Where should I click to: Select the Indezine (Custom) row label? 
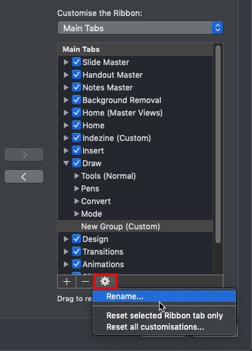[116, 138]
